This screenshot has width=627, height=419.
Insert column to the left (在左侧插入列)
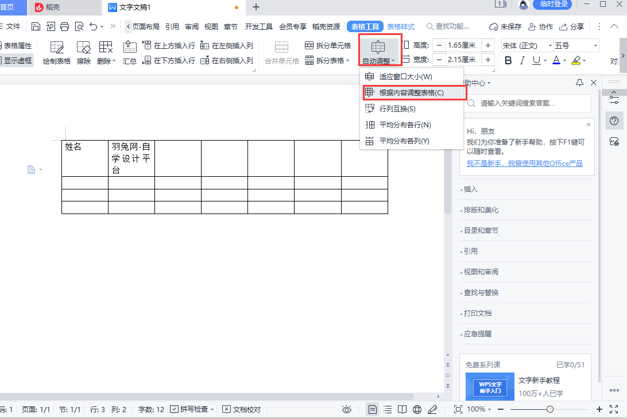coord(227,45)
